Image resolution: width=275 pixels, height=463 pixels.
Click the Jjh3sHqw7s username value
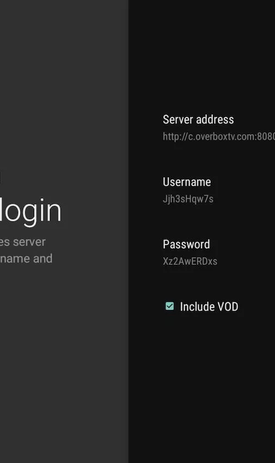pyautogui.click(x=188, y=199)
